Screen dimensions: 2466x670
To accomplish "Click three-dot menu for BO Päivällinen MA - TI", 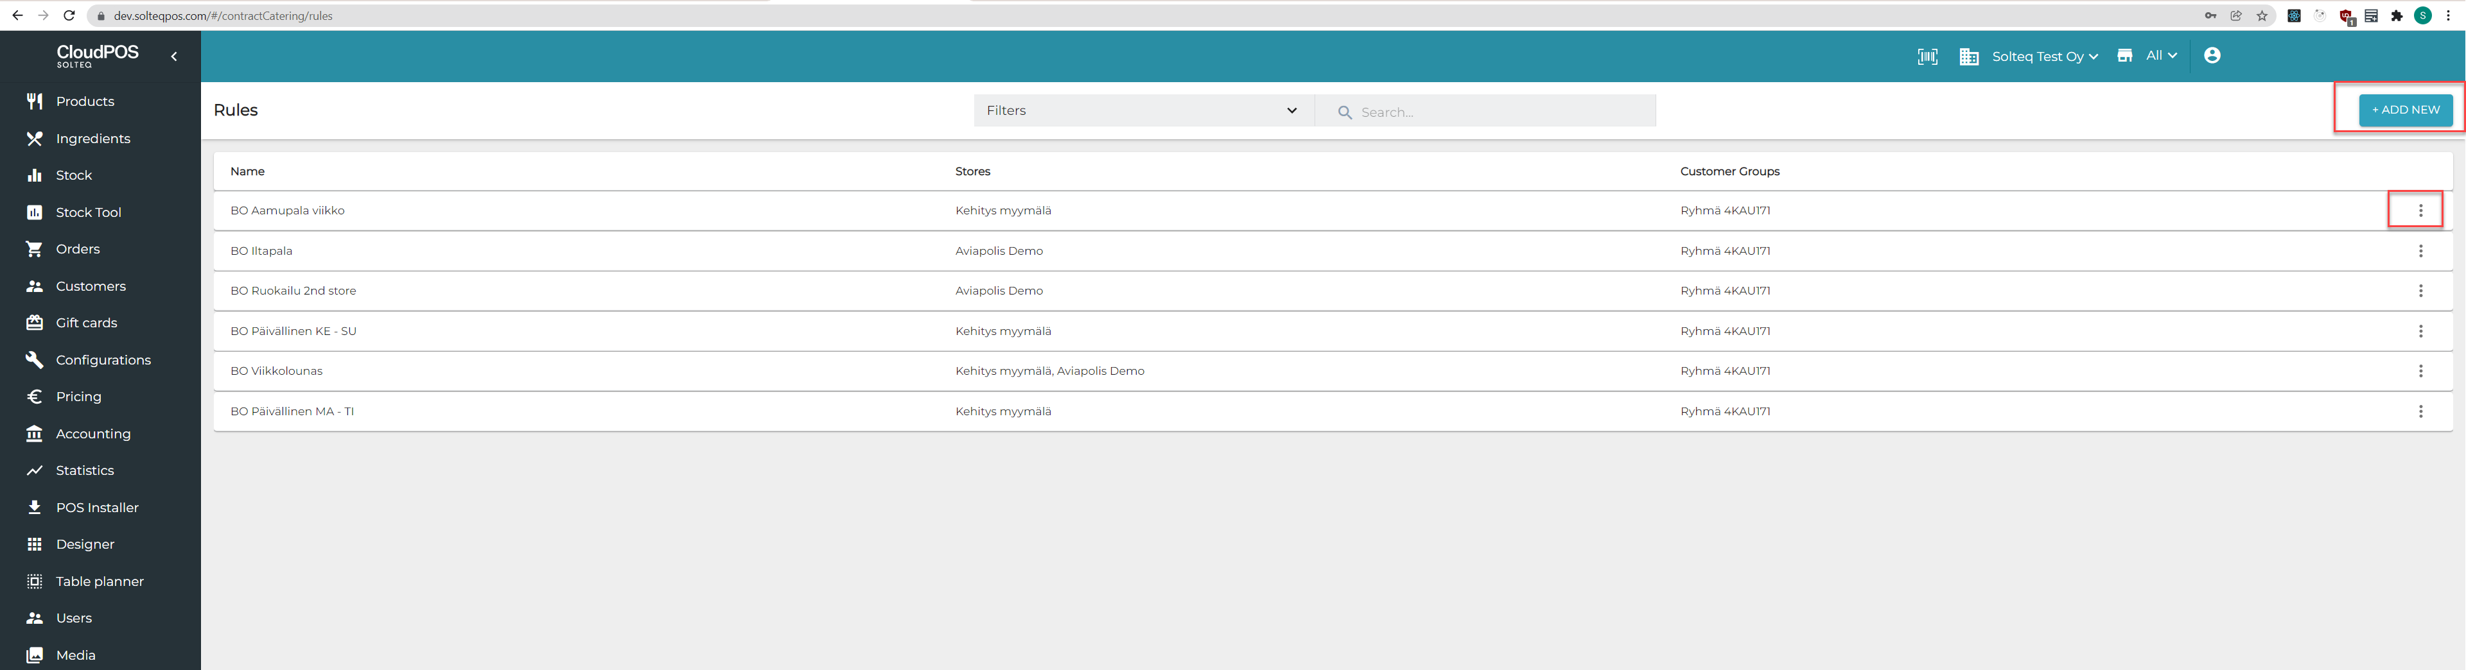I will [x=2420, y=411].
